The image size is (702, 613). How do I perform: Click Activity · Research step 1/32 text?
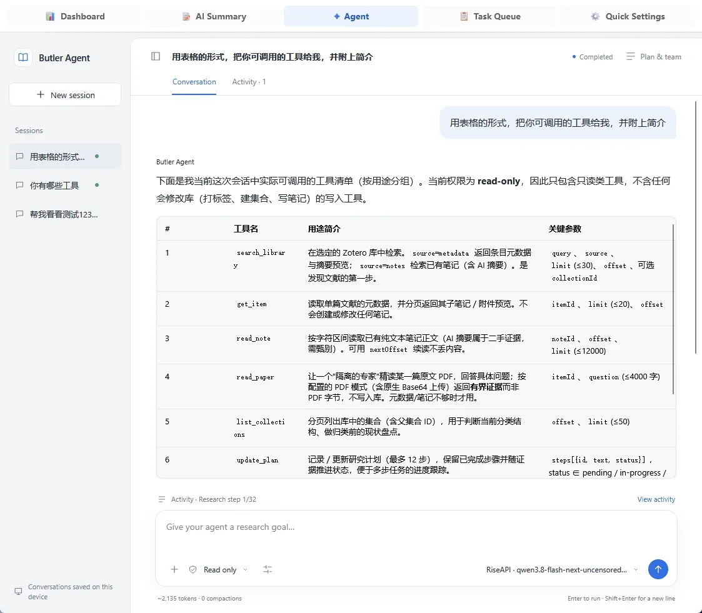[214, 499]
